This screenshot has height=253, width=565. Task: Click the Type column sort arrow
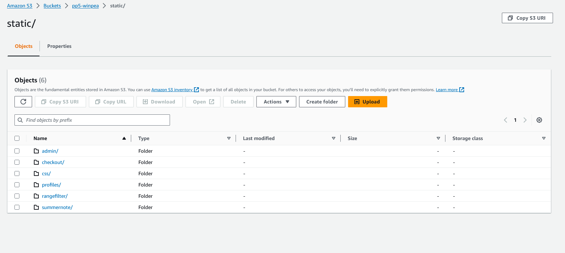tap(229, 138)
